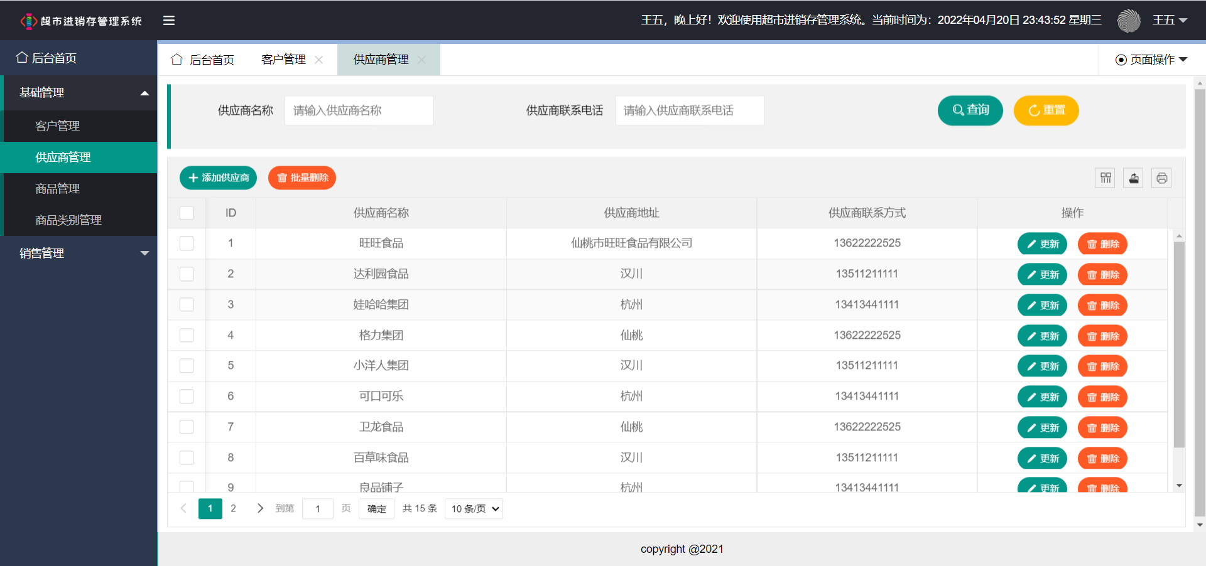Select 供应商管理 in the sidebar
The height and width of the screenshot is (566, 1206).
coord(80,158)
